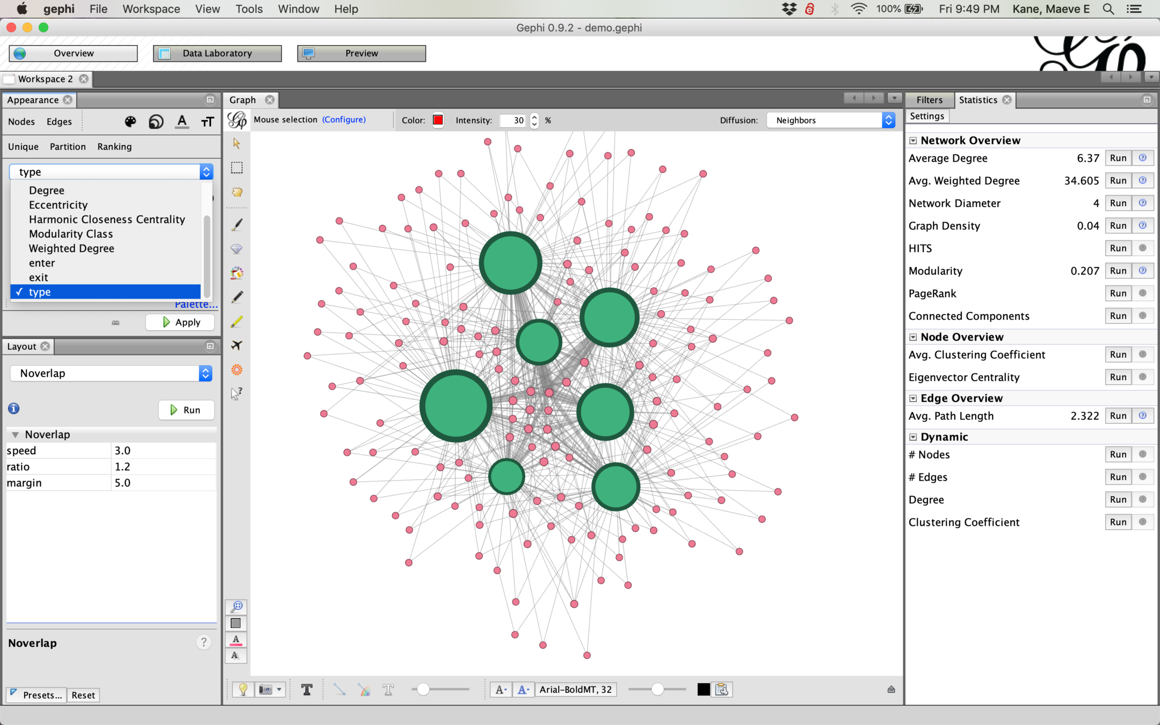Toggle Show Node Labels bold T button
The width and height of the screenshot is (1160, 725).
(307, 690)
